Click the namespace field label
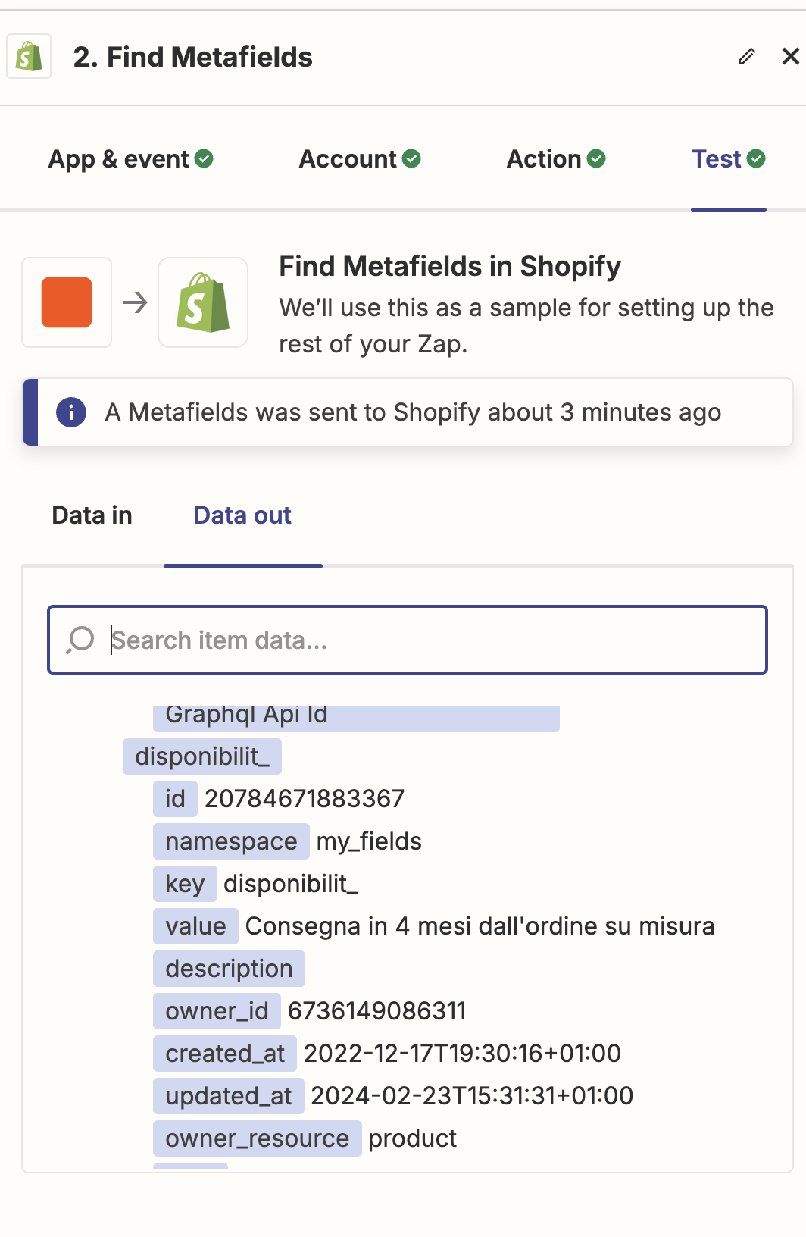 [231, 841]
